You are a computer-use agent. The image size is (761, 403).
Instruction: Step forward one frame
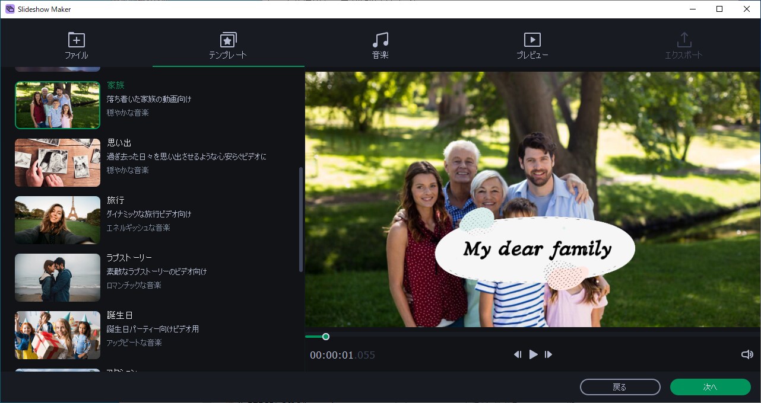point(548,354)
